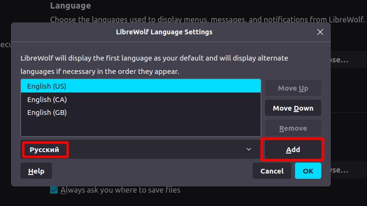This screenshot has width=367, height=206.
Task: Click empty space in the language list
Action: click(x=141, y=128)
